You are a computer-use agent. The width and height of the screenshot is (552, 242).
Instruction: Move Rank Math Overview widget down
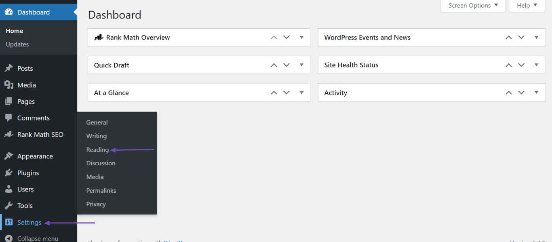coord(287,37)
